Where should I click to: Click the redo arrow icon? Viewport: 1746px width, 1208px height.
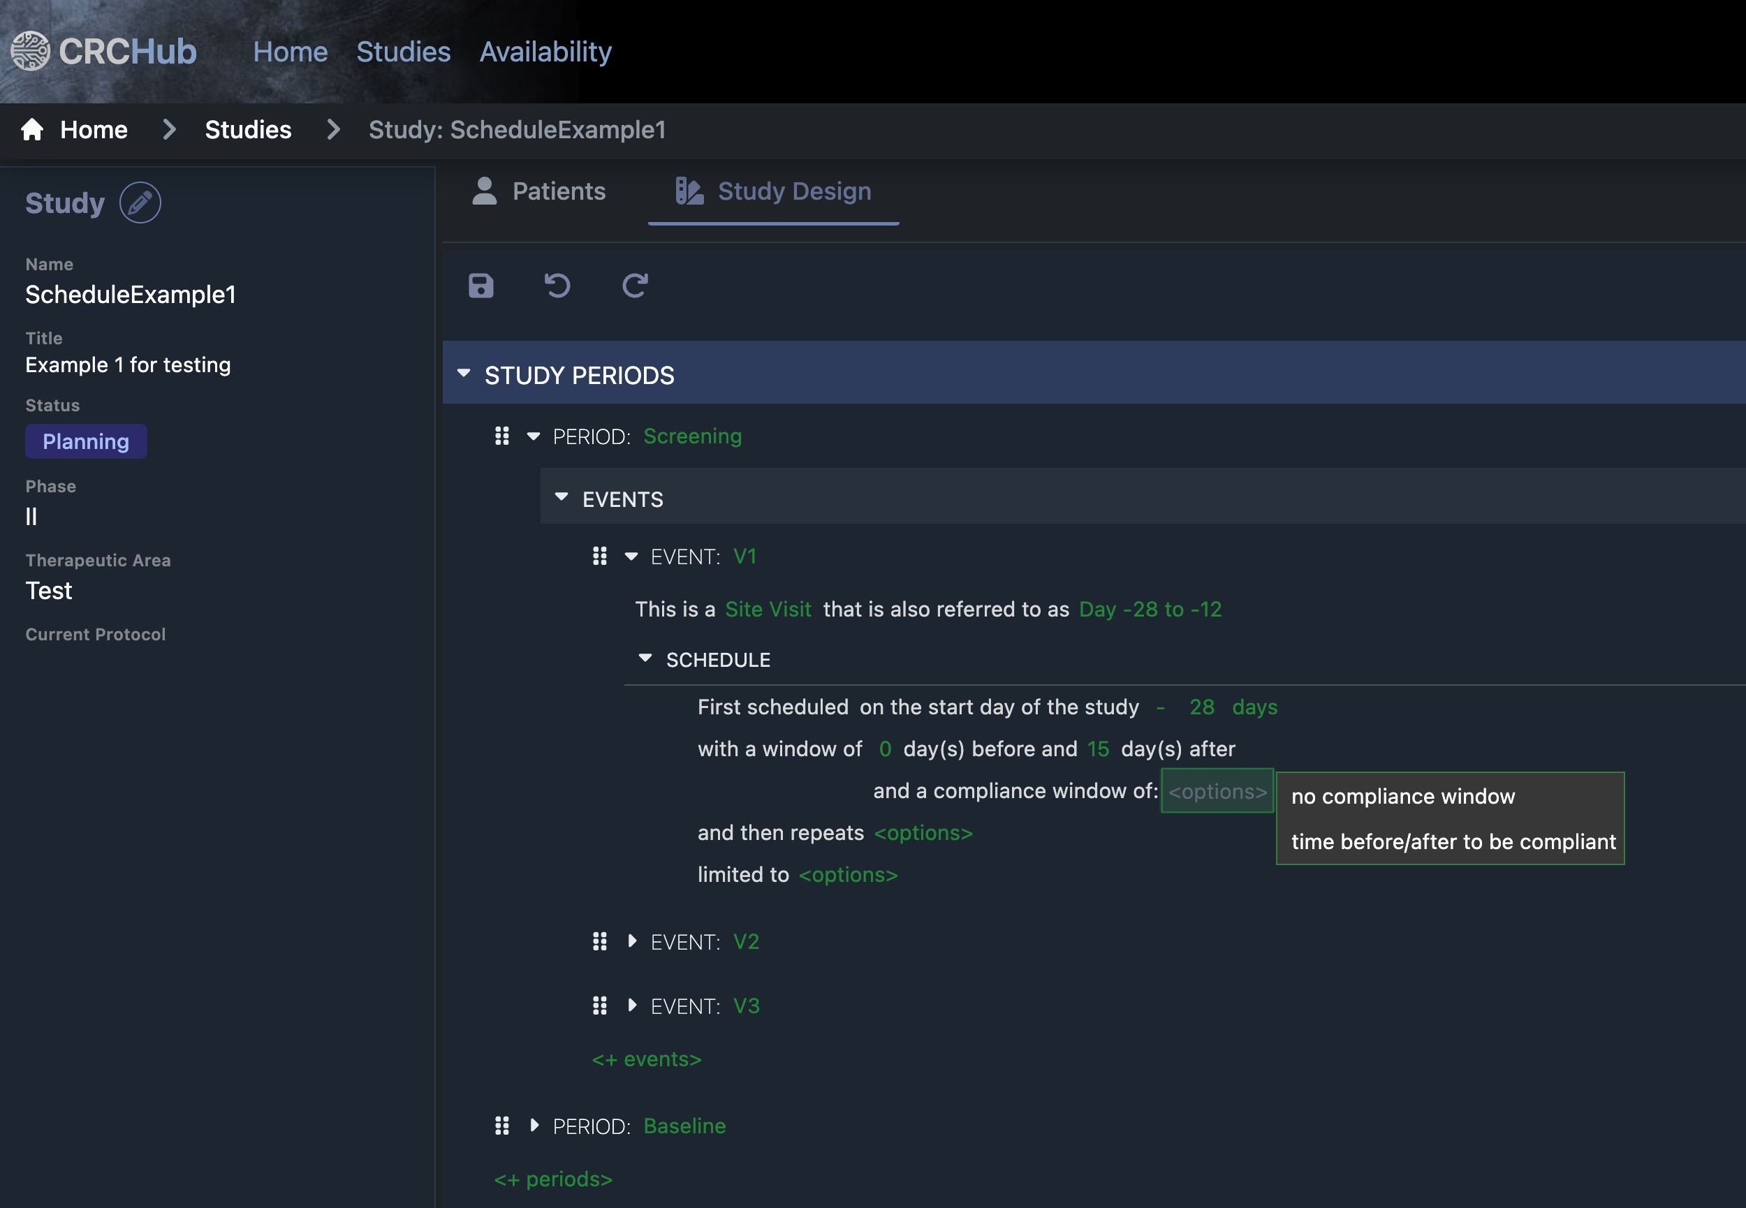coord(634,286)
